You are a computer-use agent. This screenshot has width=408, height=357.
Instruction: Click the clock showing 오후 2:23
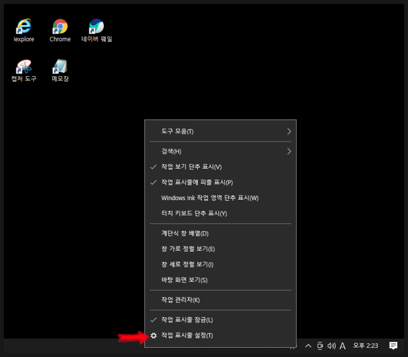365,346
